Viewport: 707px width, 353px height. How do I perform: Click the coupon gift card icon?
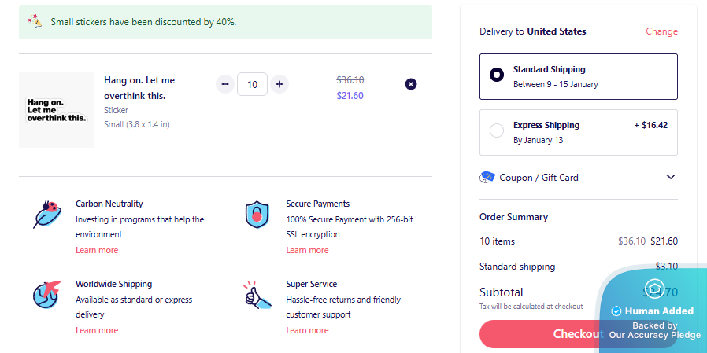tap(487, 178)
